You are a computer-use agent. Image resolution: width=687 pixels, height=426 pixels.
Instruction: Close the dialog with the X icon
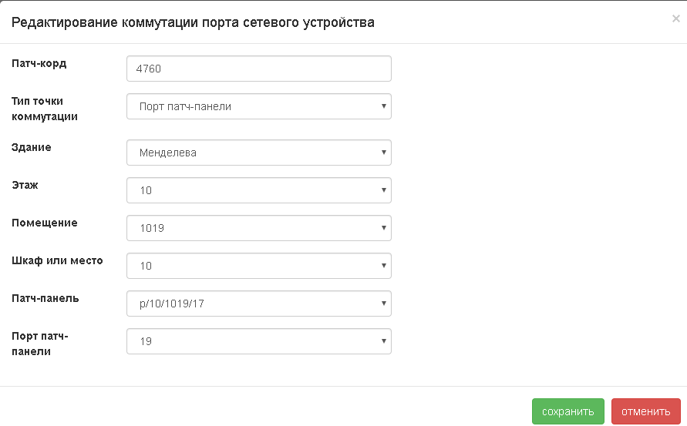click(675, 19)
